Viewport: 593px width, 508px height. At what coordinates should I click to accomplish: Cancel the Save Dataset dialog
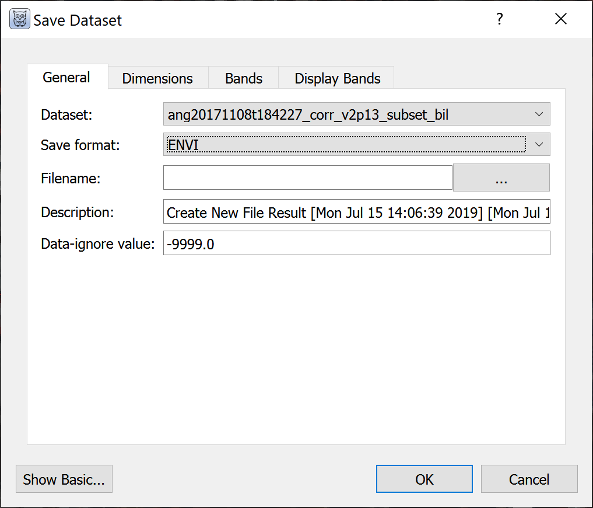tap(529, 479)
